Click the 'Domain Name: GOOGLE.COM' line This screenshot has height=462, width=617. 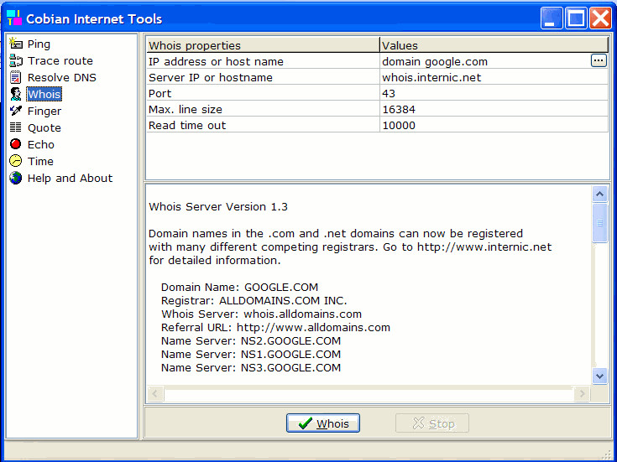click(239, 287)
